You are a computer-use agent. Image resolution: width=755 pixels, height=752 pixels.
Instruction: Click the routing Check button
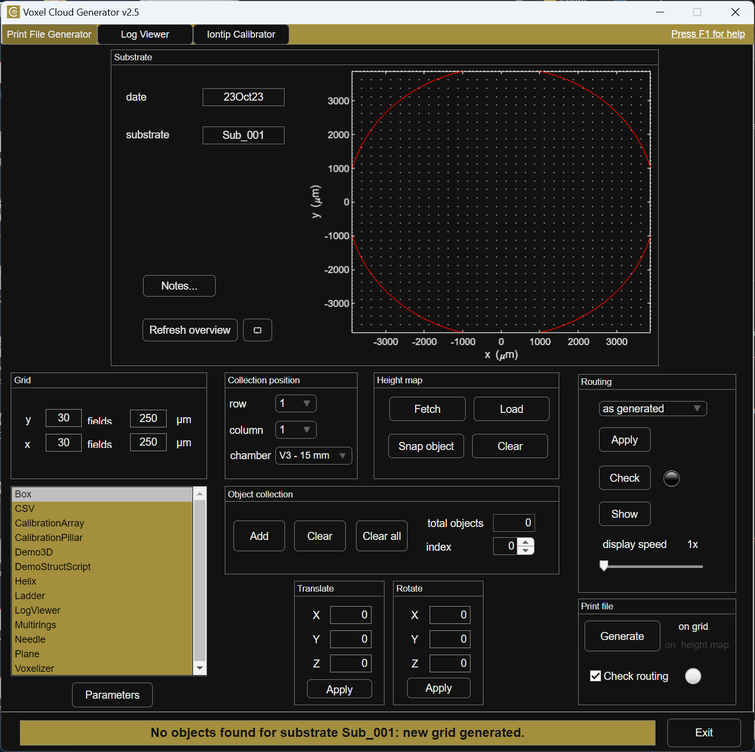click(x=624, y=478)
